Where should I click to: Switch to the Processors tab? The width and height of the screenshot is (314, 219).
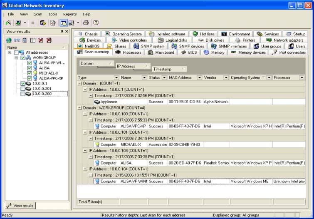[129, 52]
